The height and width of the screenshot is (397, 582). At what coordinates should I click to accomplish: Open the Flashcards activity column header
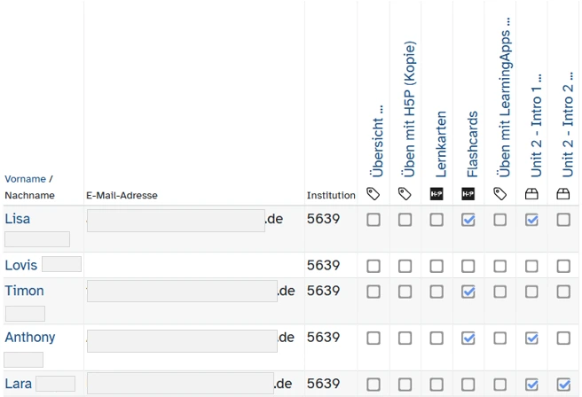pyautogui.click(x=473, y=144)
